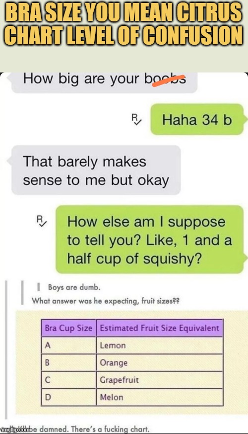Click cup size D row cell
The height and width of the screenshot is (434, 248).
point(68,397)
